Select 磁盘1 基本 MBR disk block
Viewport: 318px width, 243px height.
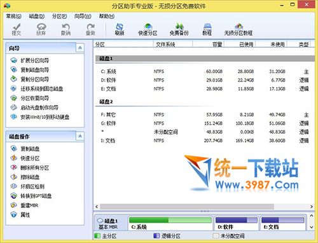111,223
